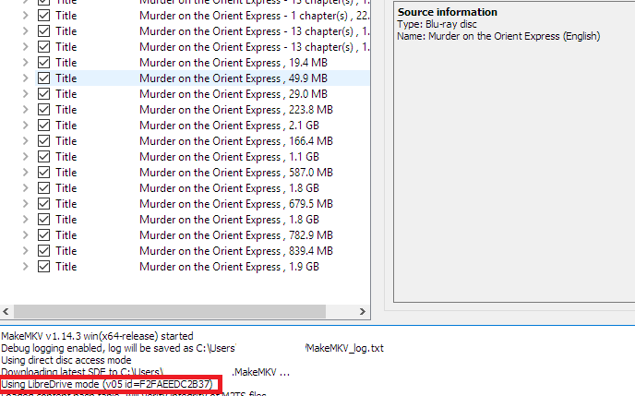The image size is (635, 396).
Task: Toggle checkbox for the 782.9 MB title
Action: (x=43, y=235)
